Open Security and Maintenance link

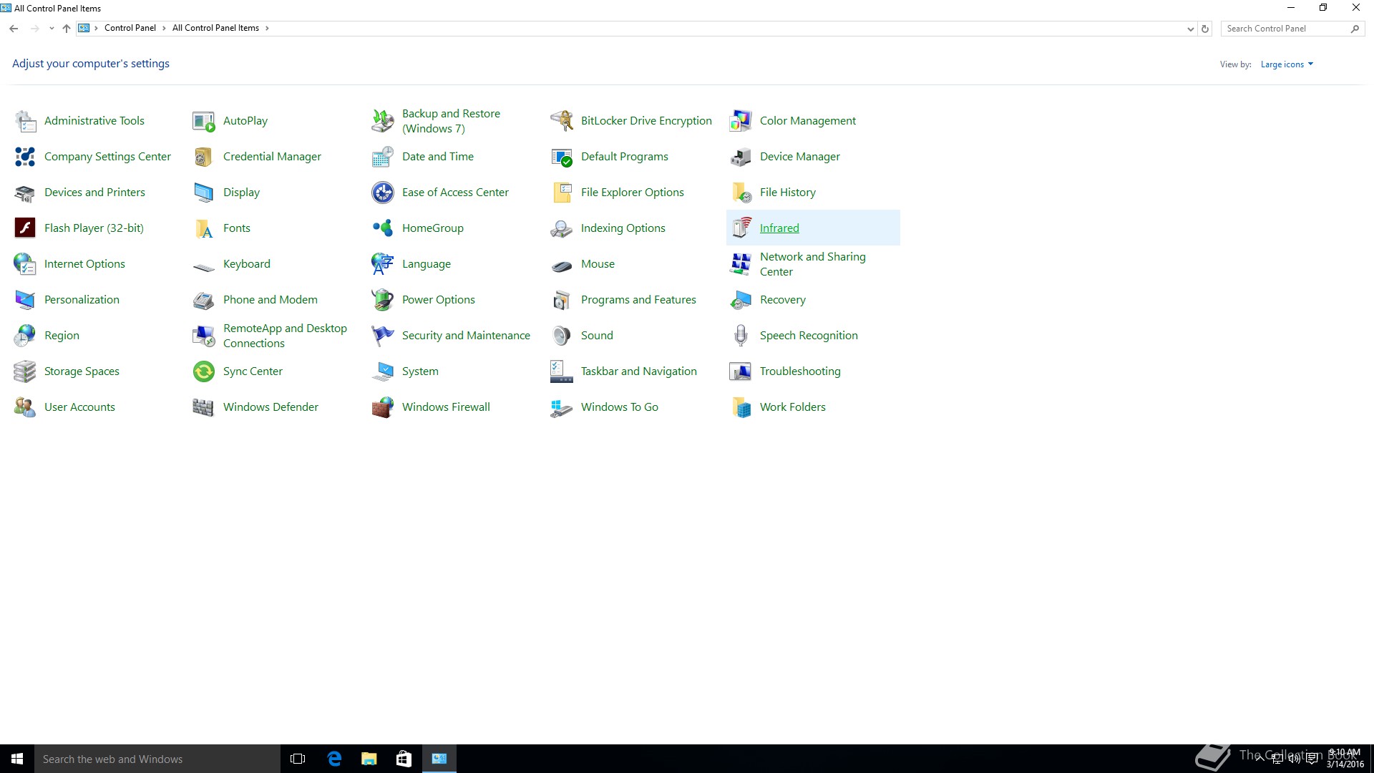466,336
